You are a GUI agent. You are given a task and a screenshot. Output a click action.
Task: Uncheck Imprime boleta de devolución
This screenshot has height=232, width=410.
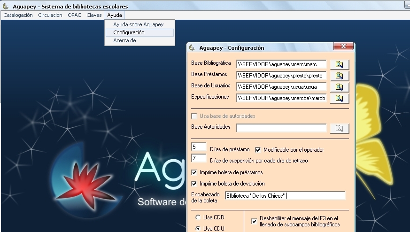pyautogui.click(x=194, y=184)
